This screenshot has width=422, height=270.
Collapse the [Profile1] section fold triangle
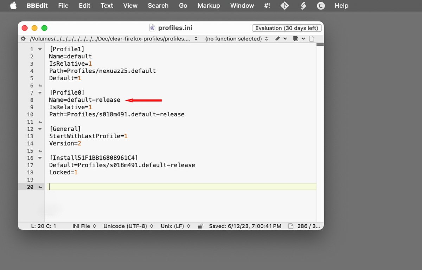[40, 50]
